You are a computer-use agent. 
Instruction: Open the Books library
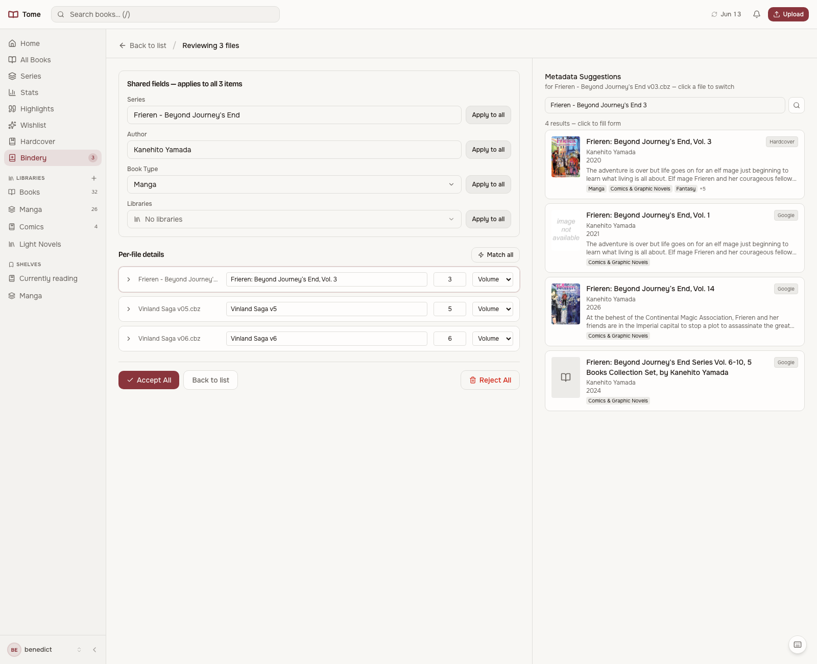pos(53,192)
